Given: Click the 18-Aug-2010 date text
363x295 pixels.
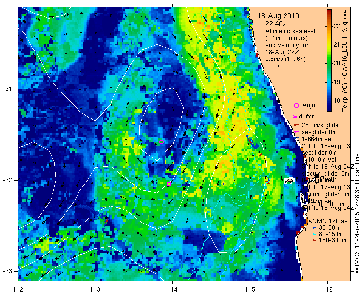Looking at the screenshot, I should point(279,16).
